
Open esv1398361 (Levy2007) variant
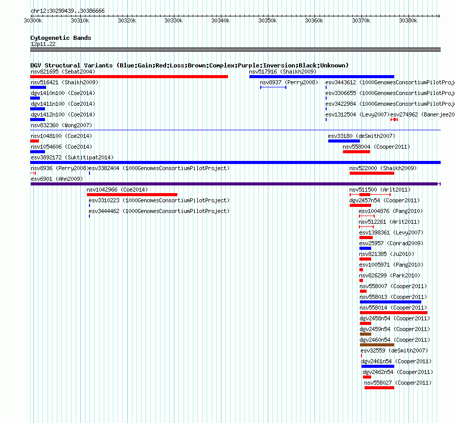click(391, 232)
